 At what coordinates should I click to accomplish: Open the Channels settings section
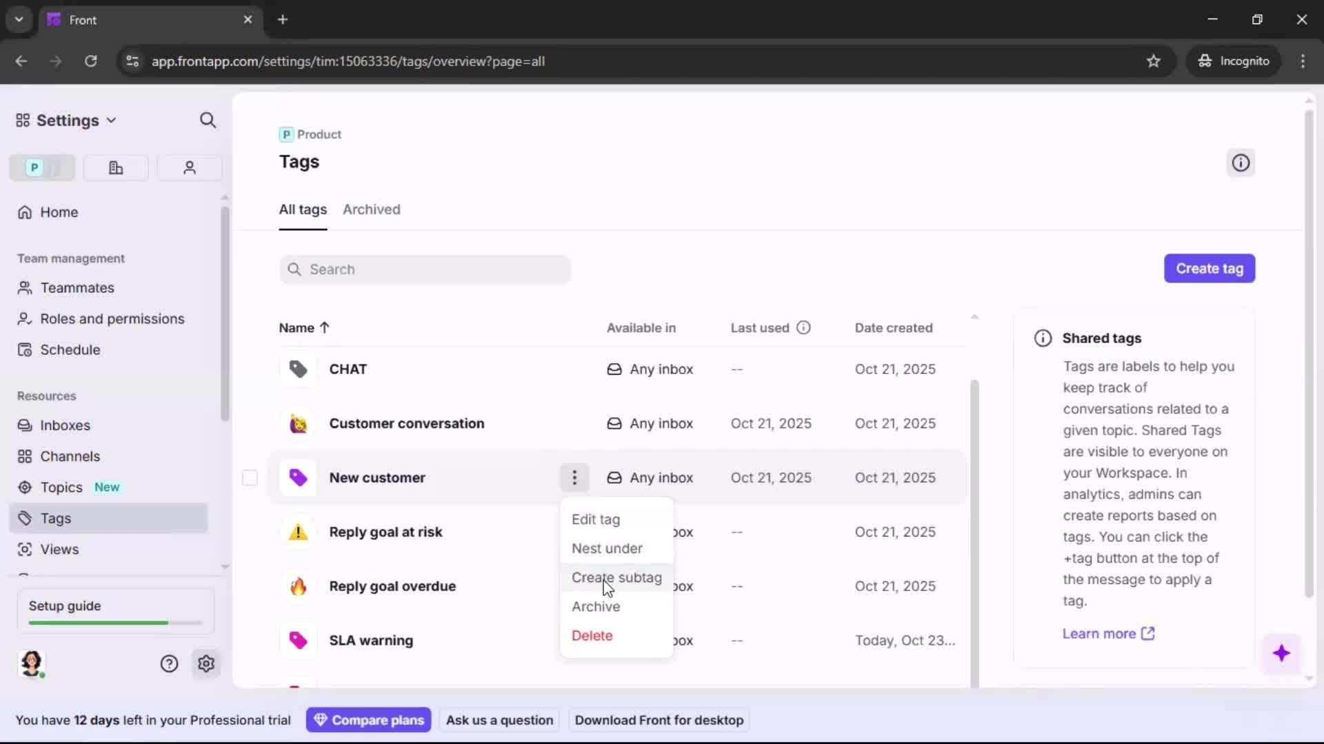[69, 456]
